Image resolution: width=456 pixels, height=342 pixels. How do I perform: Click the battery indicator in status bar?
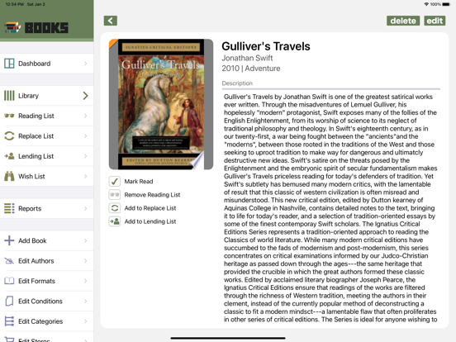point(446,4)
